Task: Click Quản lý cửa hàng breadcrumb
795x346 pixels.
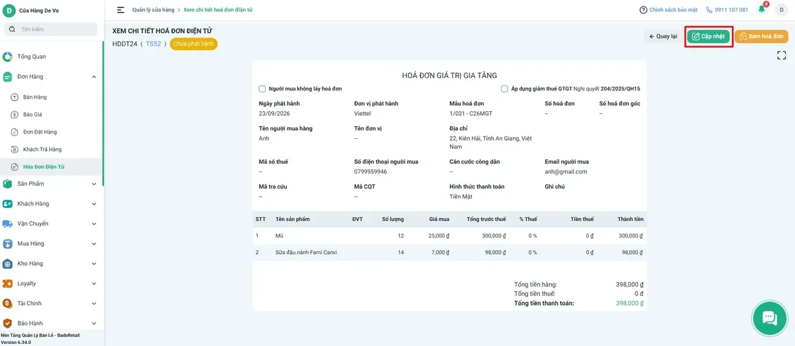Action: click(x=153, y=10)
